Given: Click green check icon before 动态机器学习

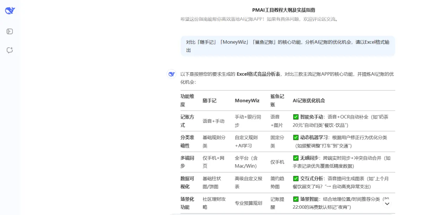Looking at the screenshot, I should pyautogui.click(x=296, y=137).
